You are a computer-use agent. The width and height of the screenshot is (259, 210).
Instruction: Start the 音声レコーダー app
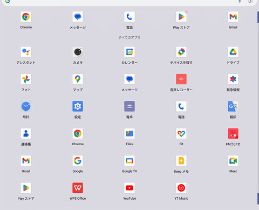181,79
